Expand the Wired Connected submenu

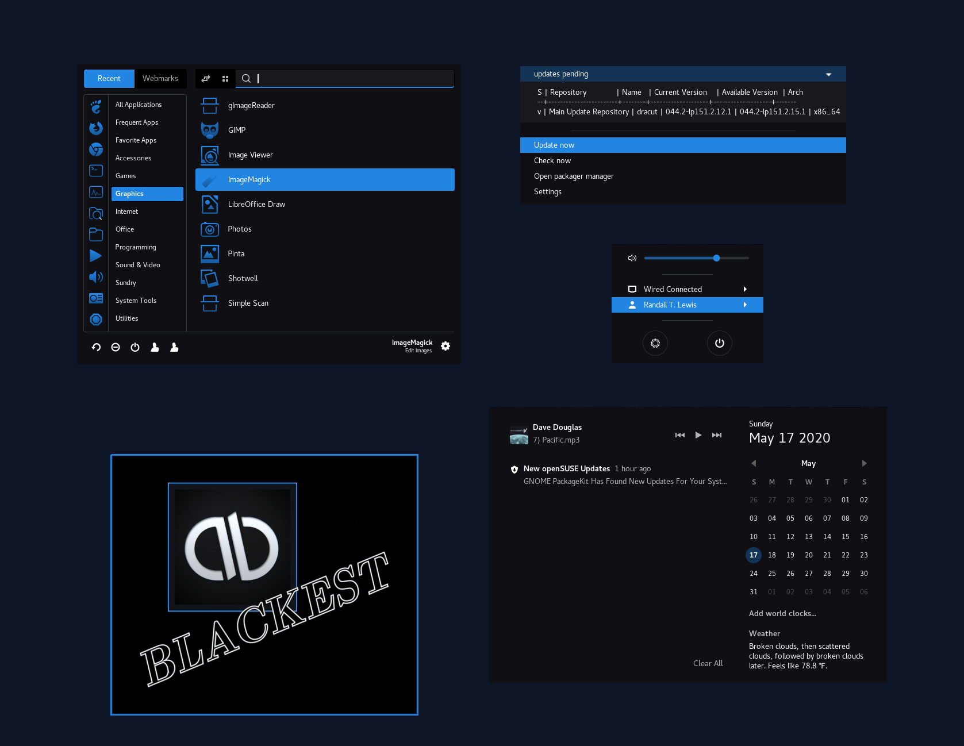(745, 289)
